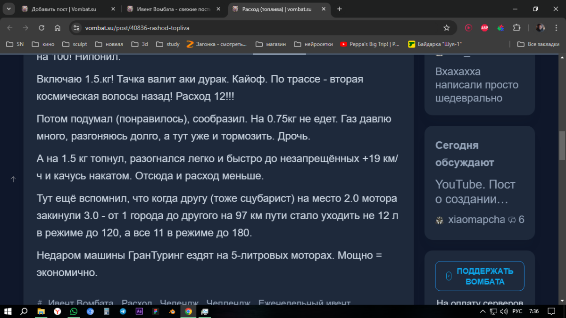Open the browser home page icon
This screenshot has height=318, width=566.
coord(57,28)
